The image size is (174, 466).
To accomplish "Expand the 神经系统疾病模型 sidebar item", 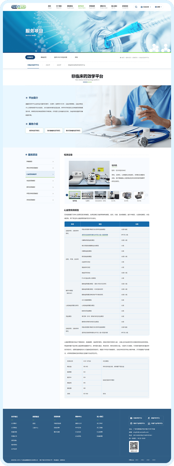I will click(x=40, y=168).
